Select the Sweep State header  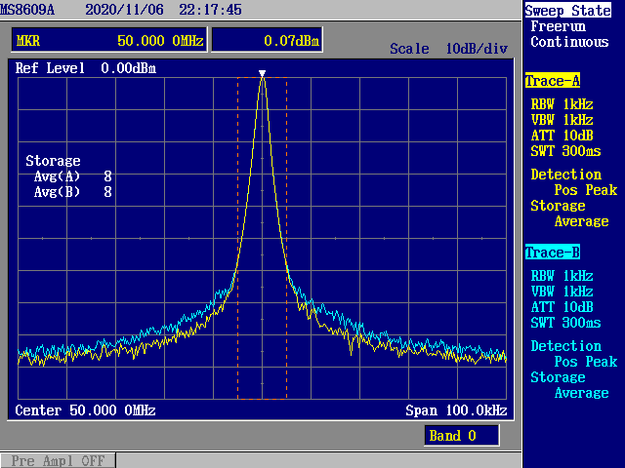pos(567,11)
